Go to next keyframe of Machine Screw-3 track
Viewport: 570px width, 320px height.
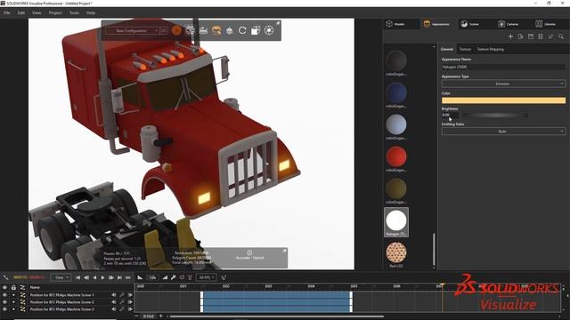(x=130, y=309)
